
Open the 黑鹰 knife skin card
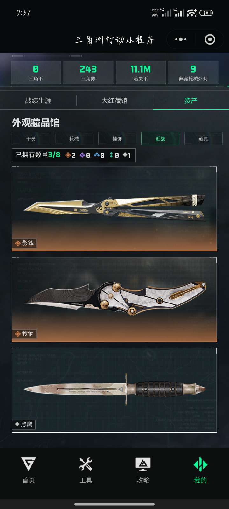coord(114,390)
